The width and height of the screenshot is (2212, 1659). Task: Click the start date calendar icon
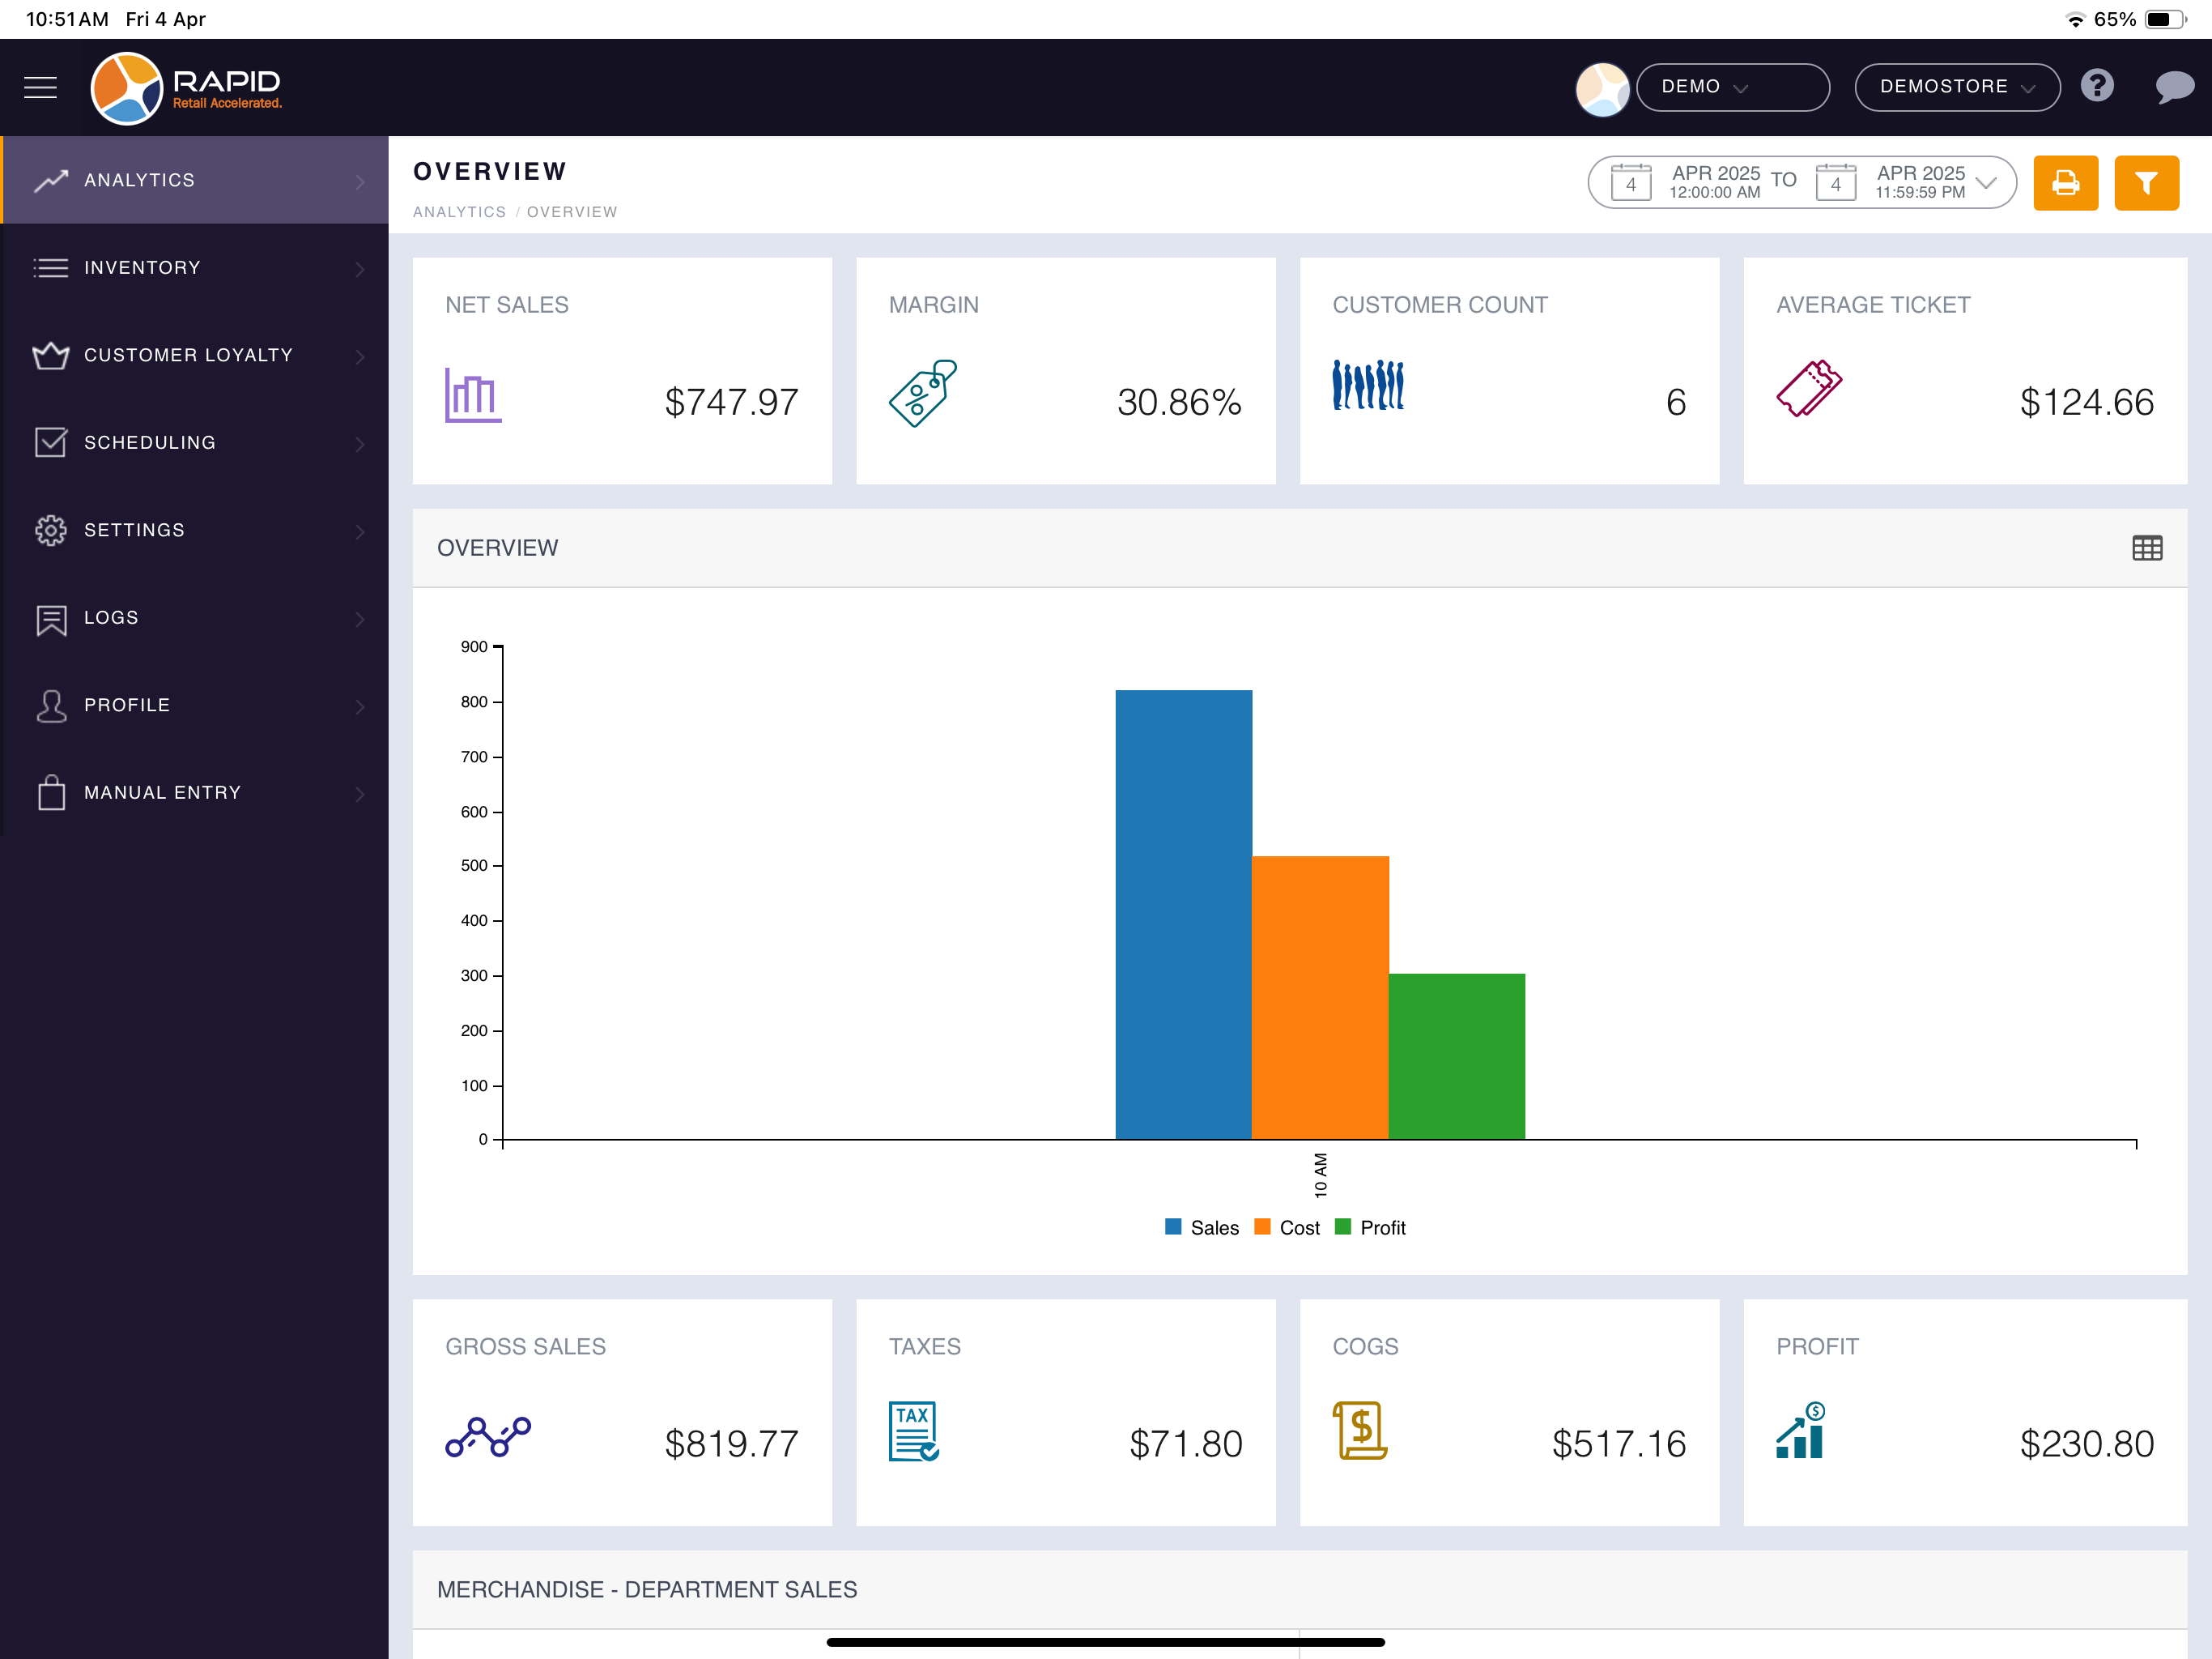(x=1630, y=182)
